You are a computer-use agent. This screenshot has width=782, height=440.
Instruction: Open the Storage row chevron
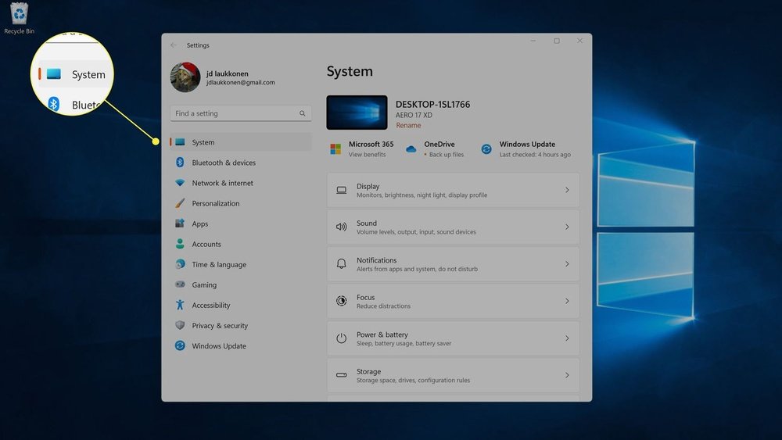click(x=567, y=375)
